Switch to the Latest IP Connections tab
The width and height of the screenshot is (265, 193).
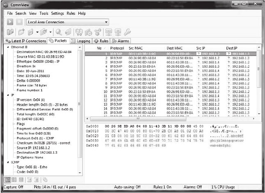point(26,41)
